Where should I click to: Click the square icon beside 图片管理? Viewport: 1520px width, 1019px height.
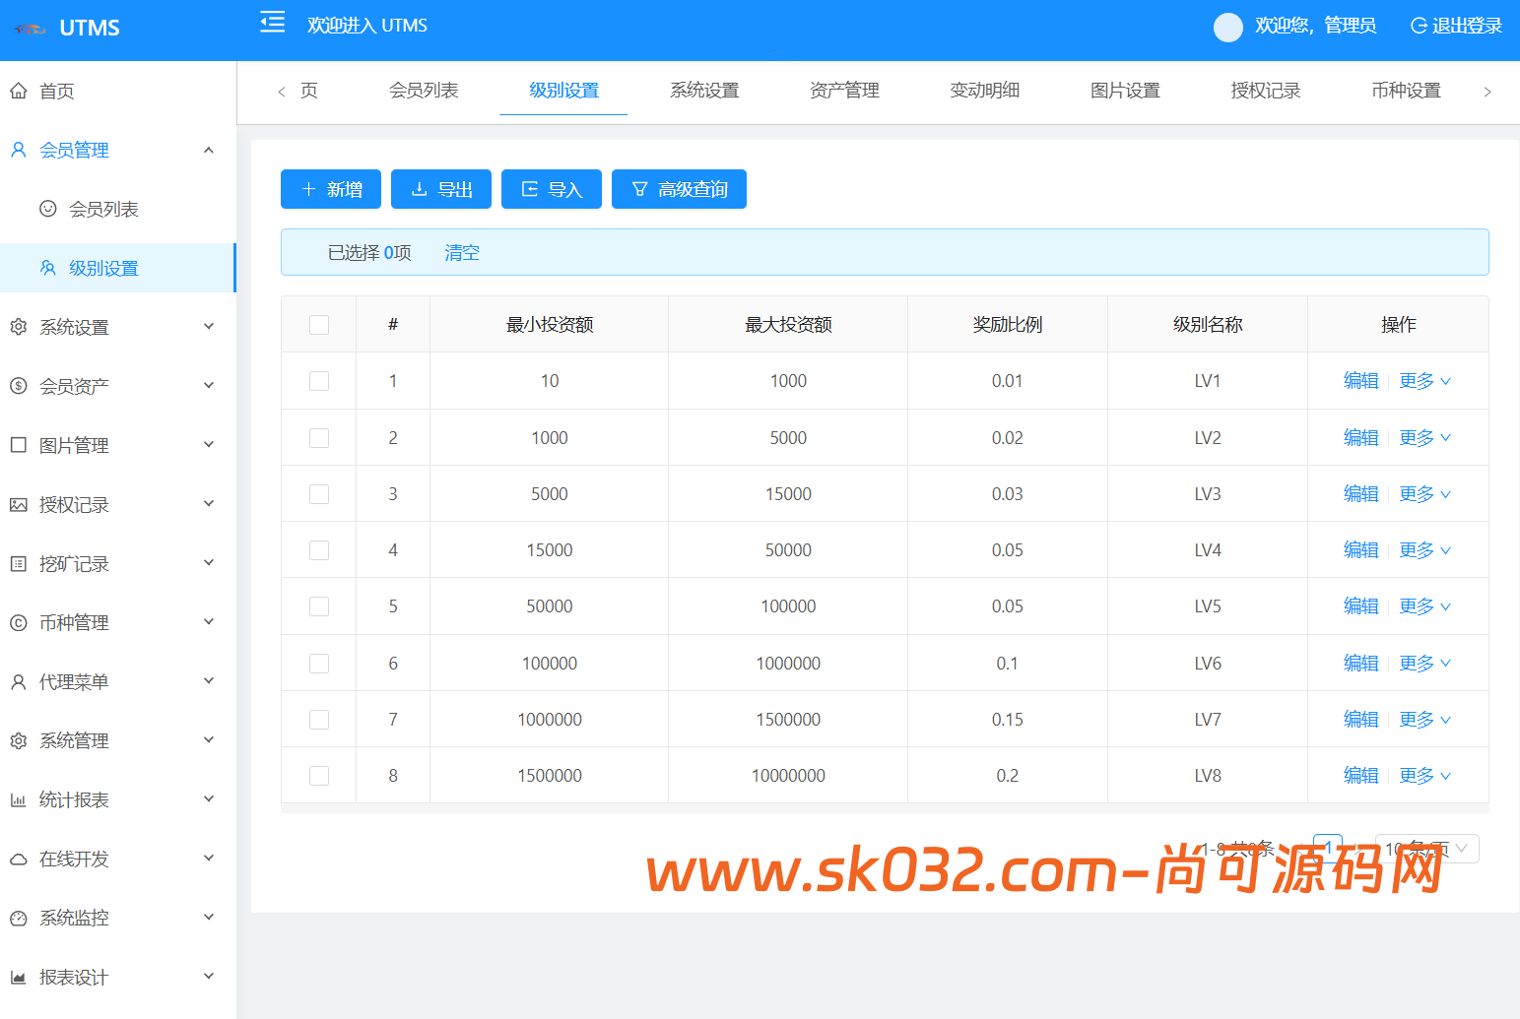pyautogui.click(x=19, y=445)
